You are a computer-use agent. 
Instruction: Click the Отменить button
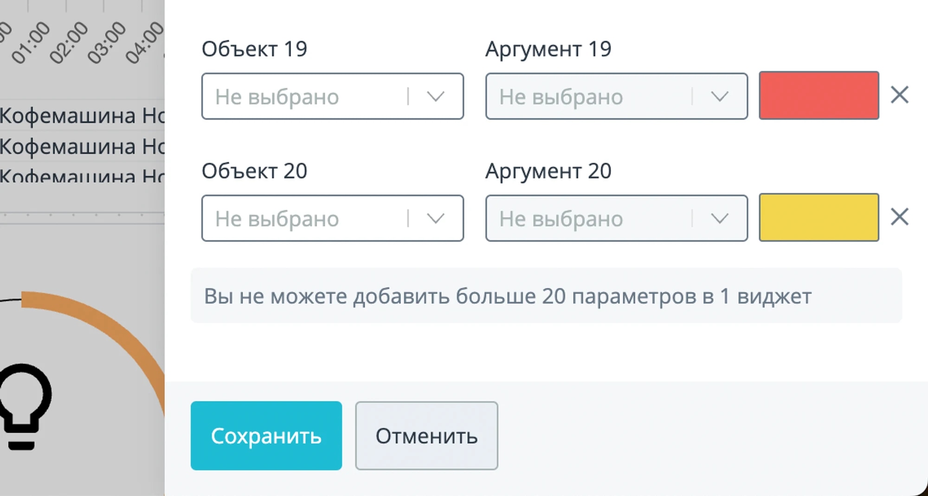(x=426, y=436)
